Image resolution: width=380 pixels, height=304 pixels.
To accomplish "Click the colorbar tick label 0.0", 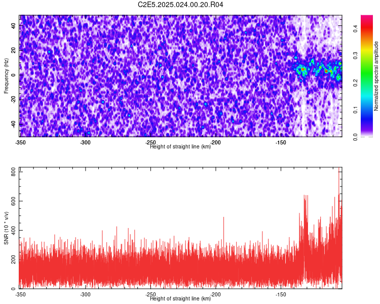I will coord(356,137).
